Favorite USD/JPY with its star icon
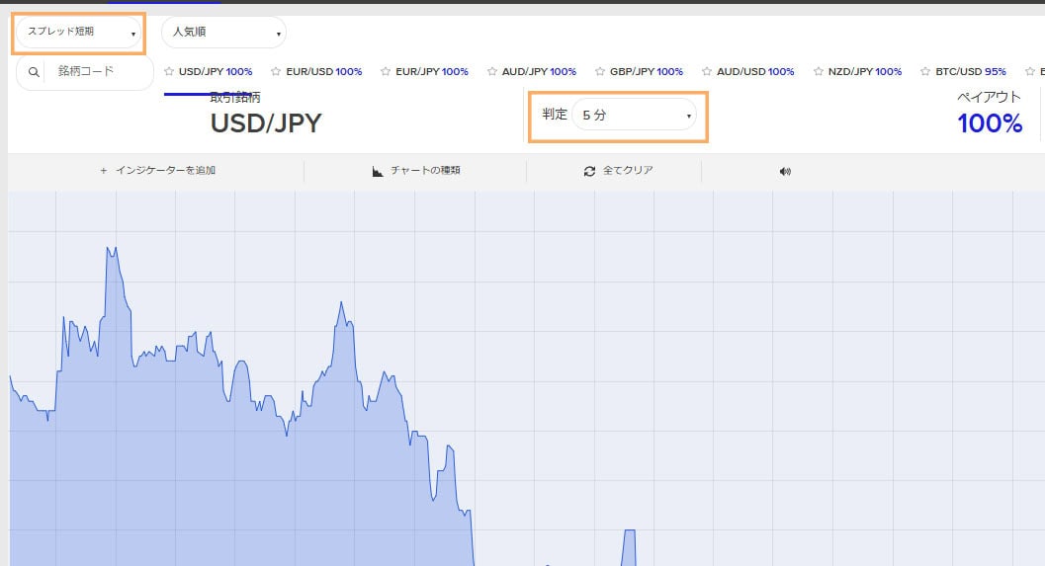The height and width of the screenshot is (566, 1045). tap(169, 71)
